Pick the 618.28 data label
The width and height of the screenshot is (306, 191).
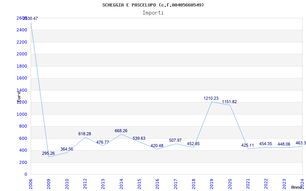(85, 134)
